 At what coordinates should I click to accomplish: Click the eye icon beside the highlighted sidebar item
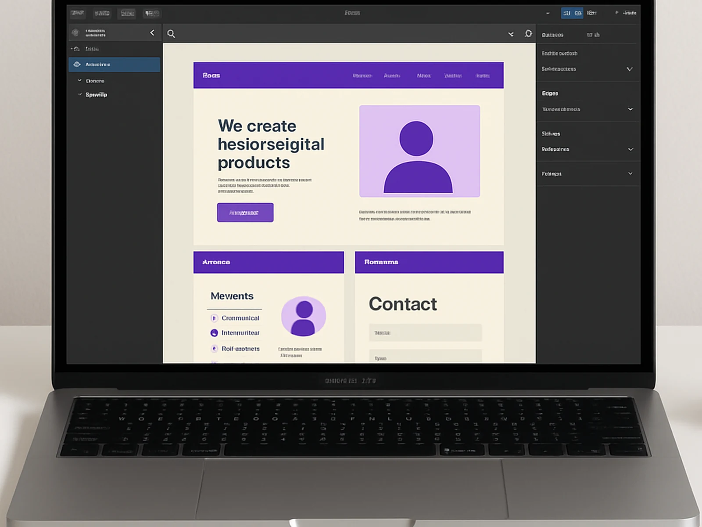tap(77, 64)
